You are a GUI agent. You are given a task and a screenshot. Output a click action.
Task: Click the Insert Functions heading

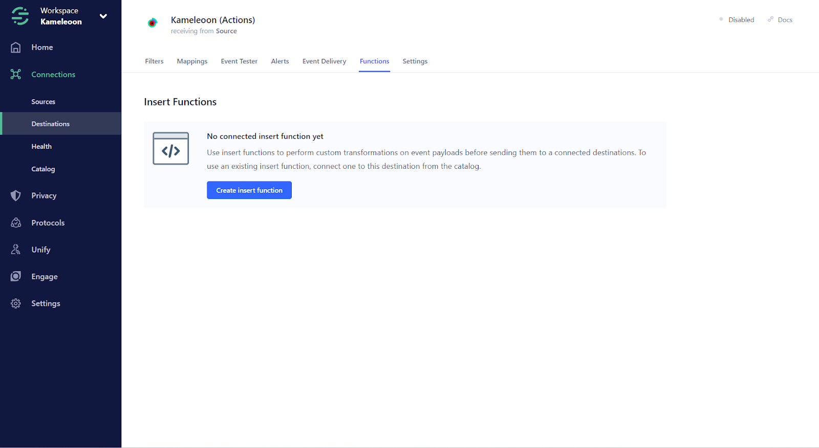(180, 102)
